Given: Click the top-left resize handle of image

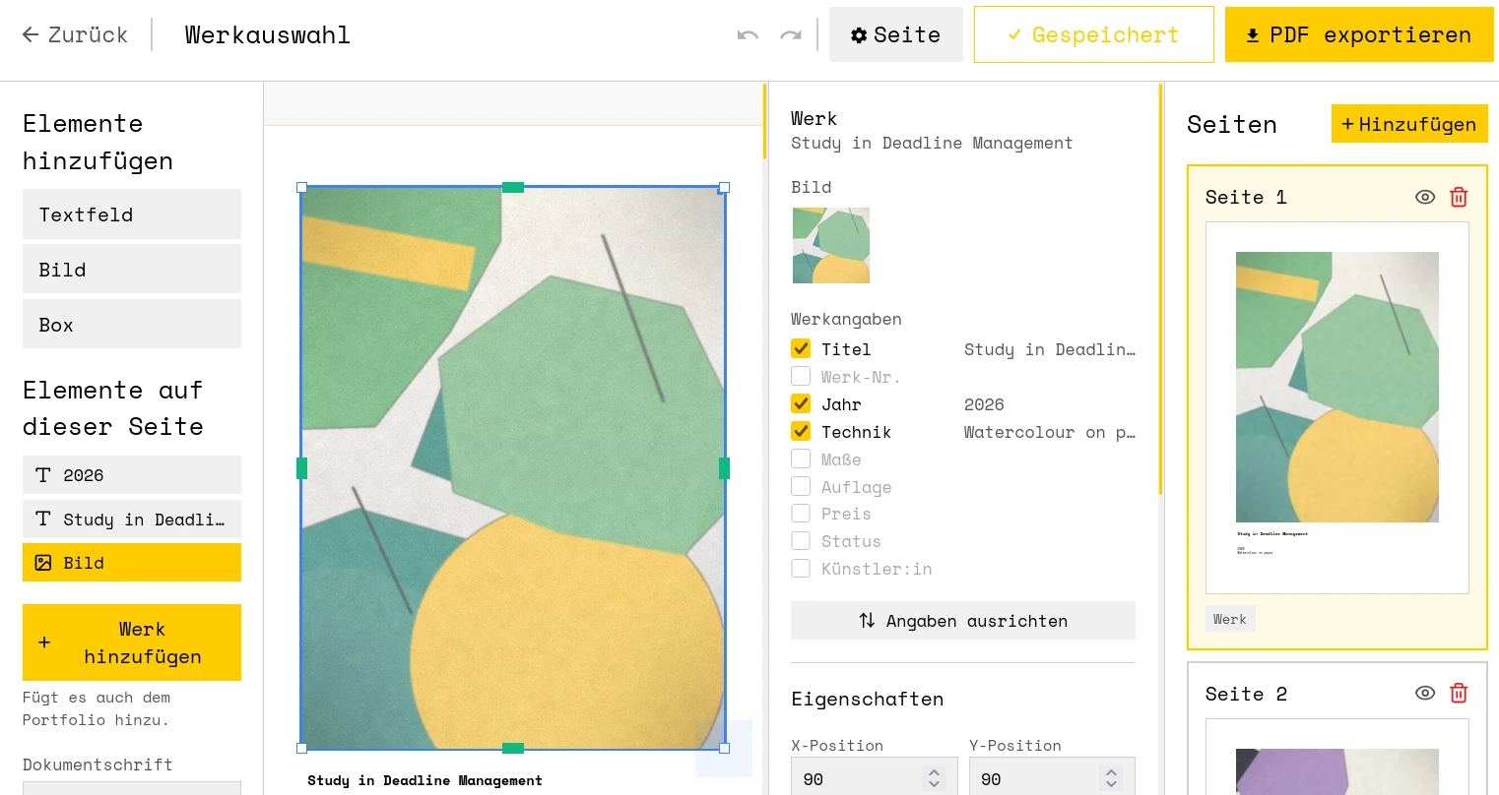Looking at the screenshot, I should coord(302,187).
